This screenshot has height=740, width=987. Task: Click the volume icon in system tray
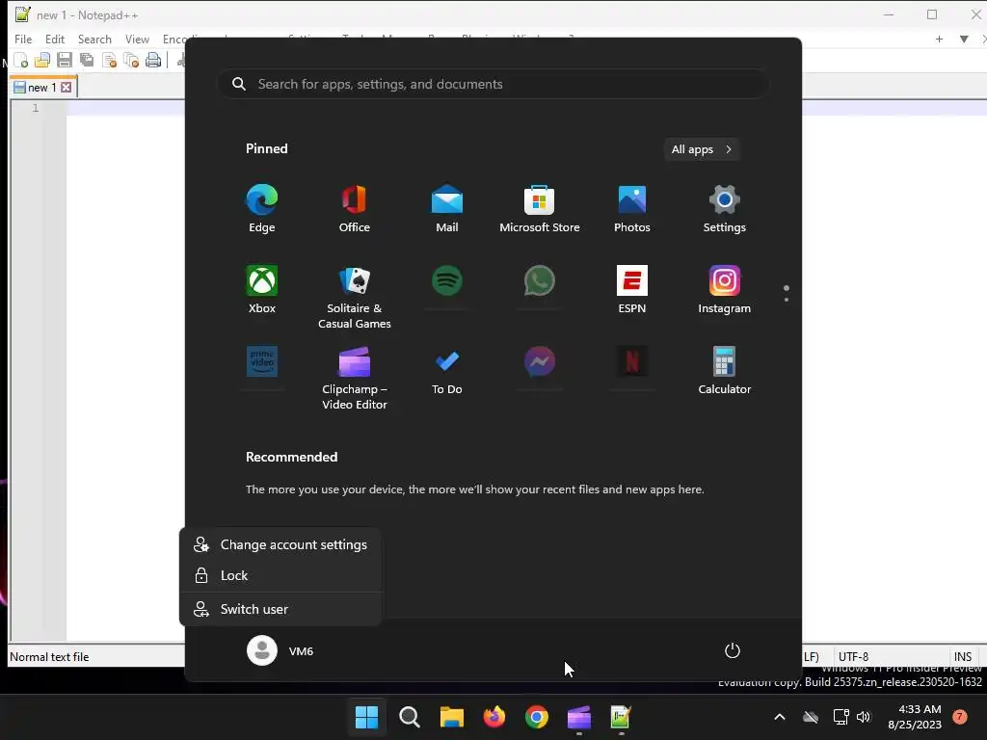point(864,717)
